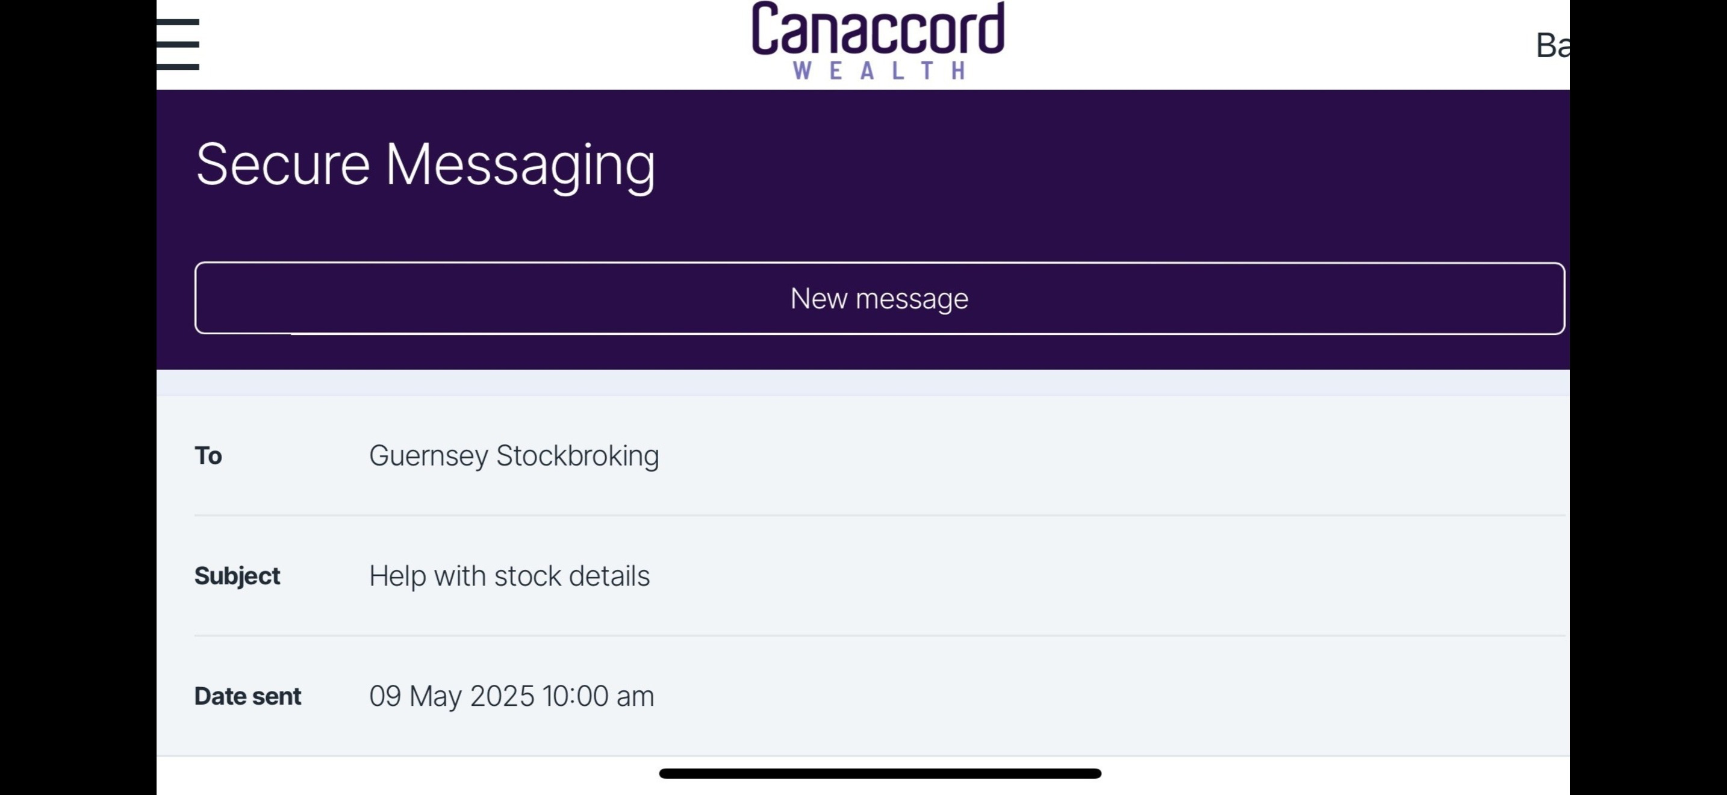Click the 'Subject' field label
Image resolution: width=1727 pixels, height=795 pixels.
point(237,576)
